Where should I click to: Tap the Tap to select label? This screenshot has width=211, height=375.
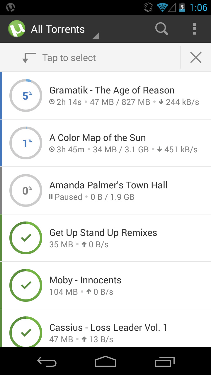coord(69,58)
